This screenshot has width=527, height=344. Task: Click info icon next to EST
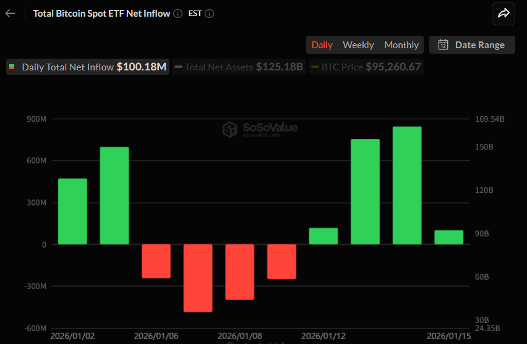click(209, 13)
